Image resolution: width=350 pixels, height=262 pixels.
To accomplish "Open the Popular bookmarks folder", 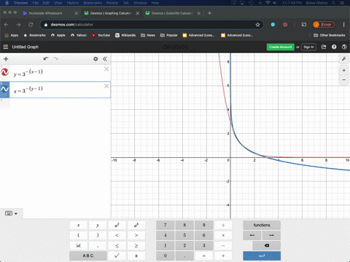I will click(x=169, y=35).
